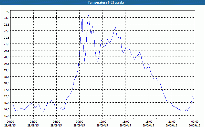Click the 18:00 time label

coord(149,122)
